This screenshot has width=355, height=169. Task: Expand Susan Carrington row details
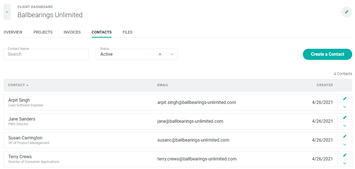pos(345,144)
